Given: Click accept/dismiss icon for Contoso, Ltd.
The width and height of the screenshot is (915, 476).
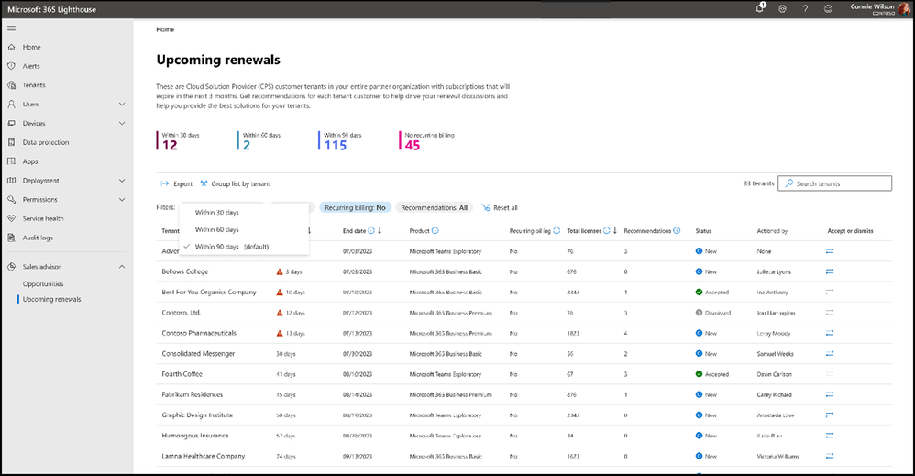Looking at the screenshot, I should [x=830, y=313].
